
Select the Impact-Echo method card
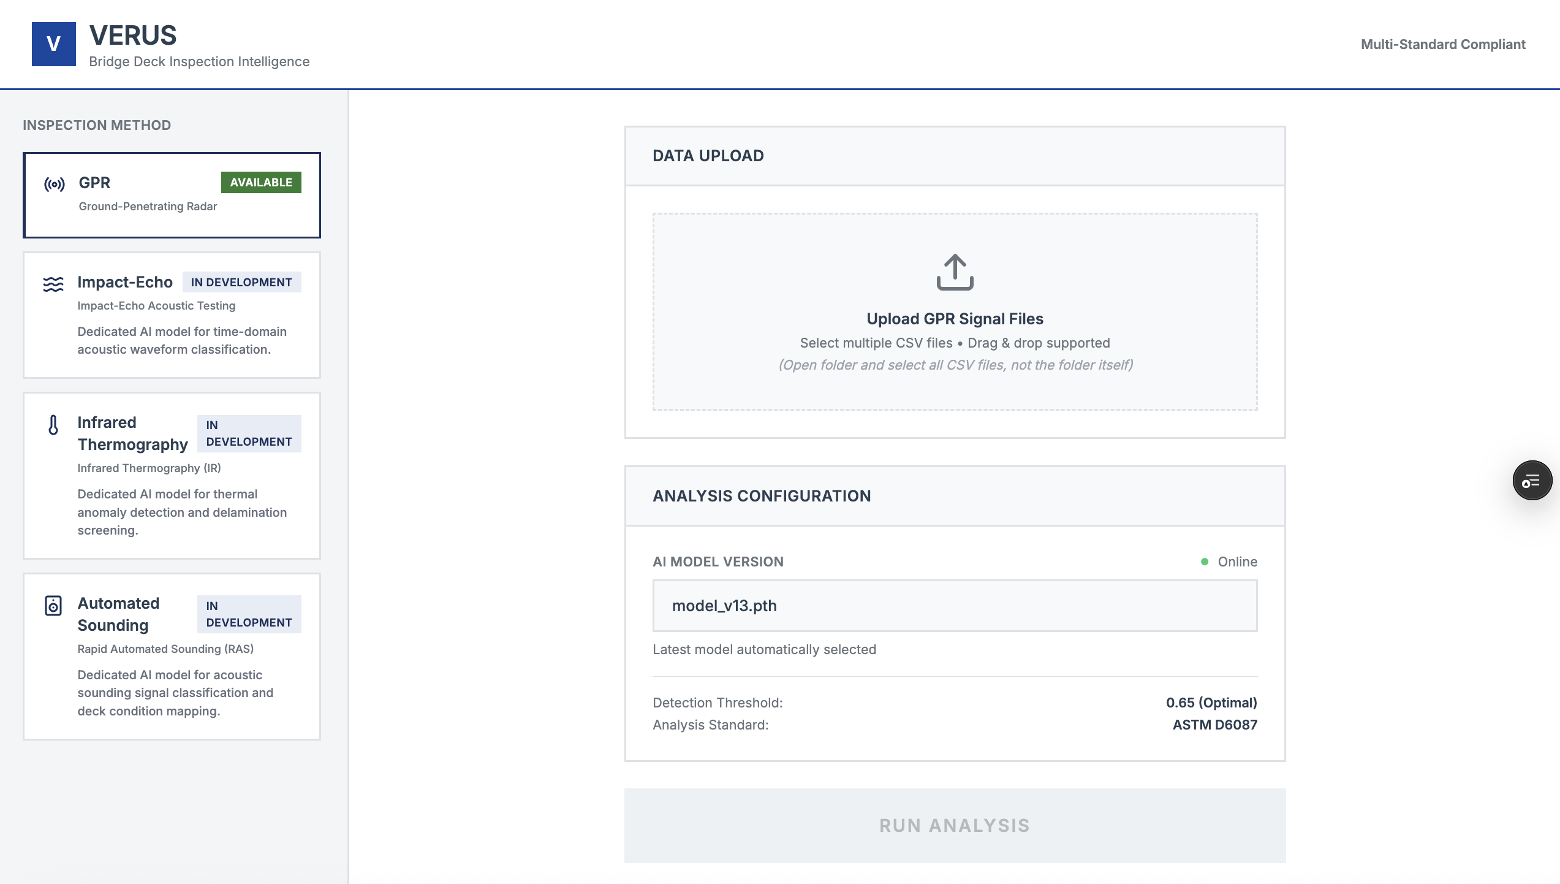[x=172, y=315]
